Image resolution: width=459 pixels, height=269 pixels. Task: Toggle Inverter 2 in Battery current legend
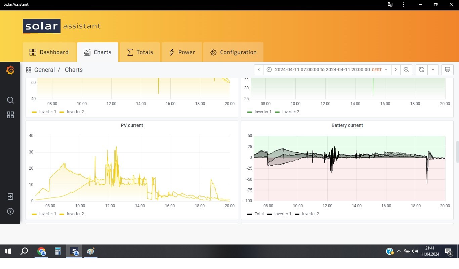click(x=307, y=214)
